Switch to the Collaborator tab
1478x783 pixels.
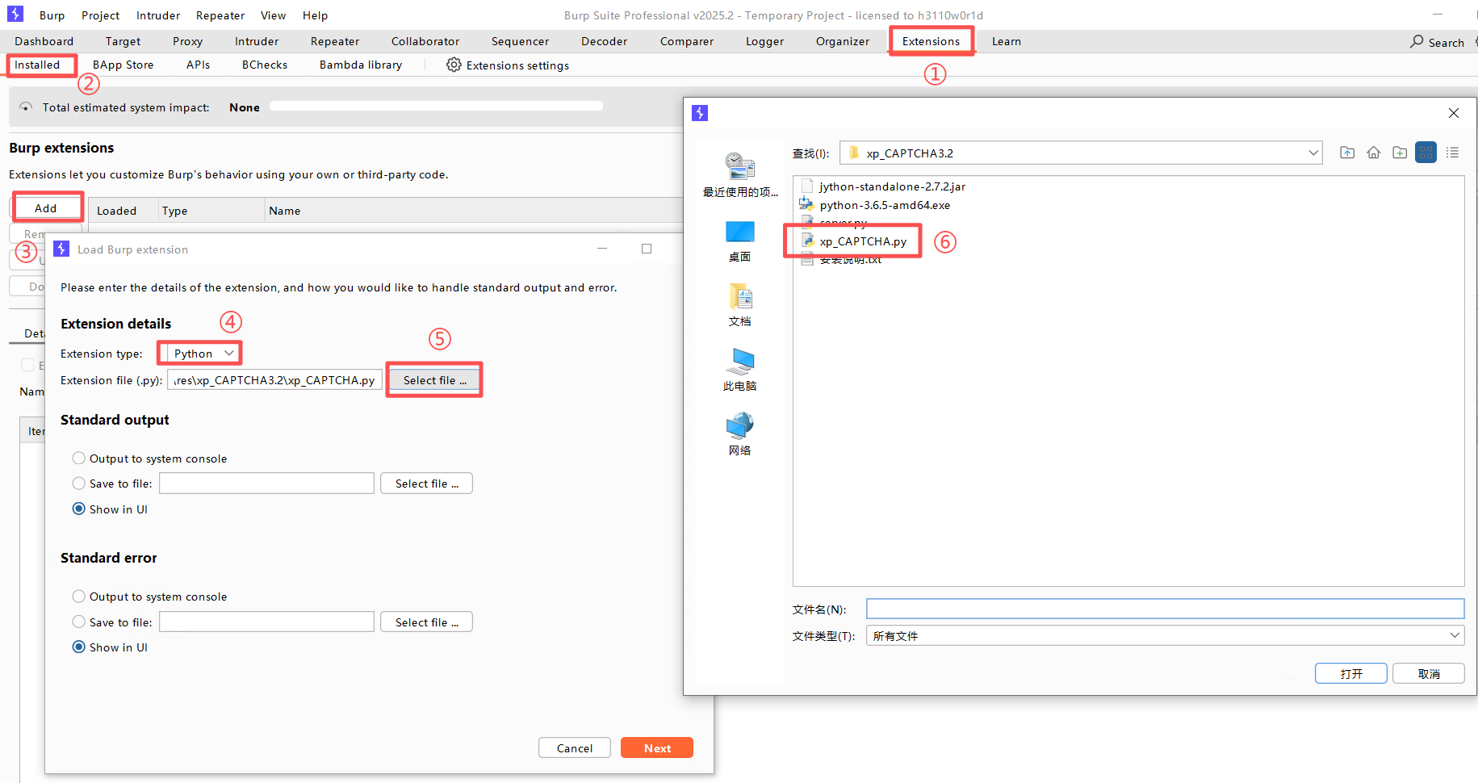tap(425, 41)
